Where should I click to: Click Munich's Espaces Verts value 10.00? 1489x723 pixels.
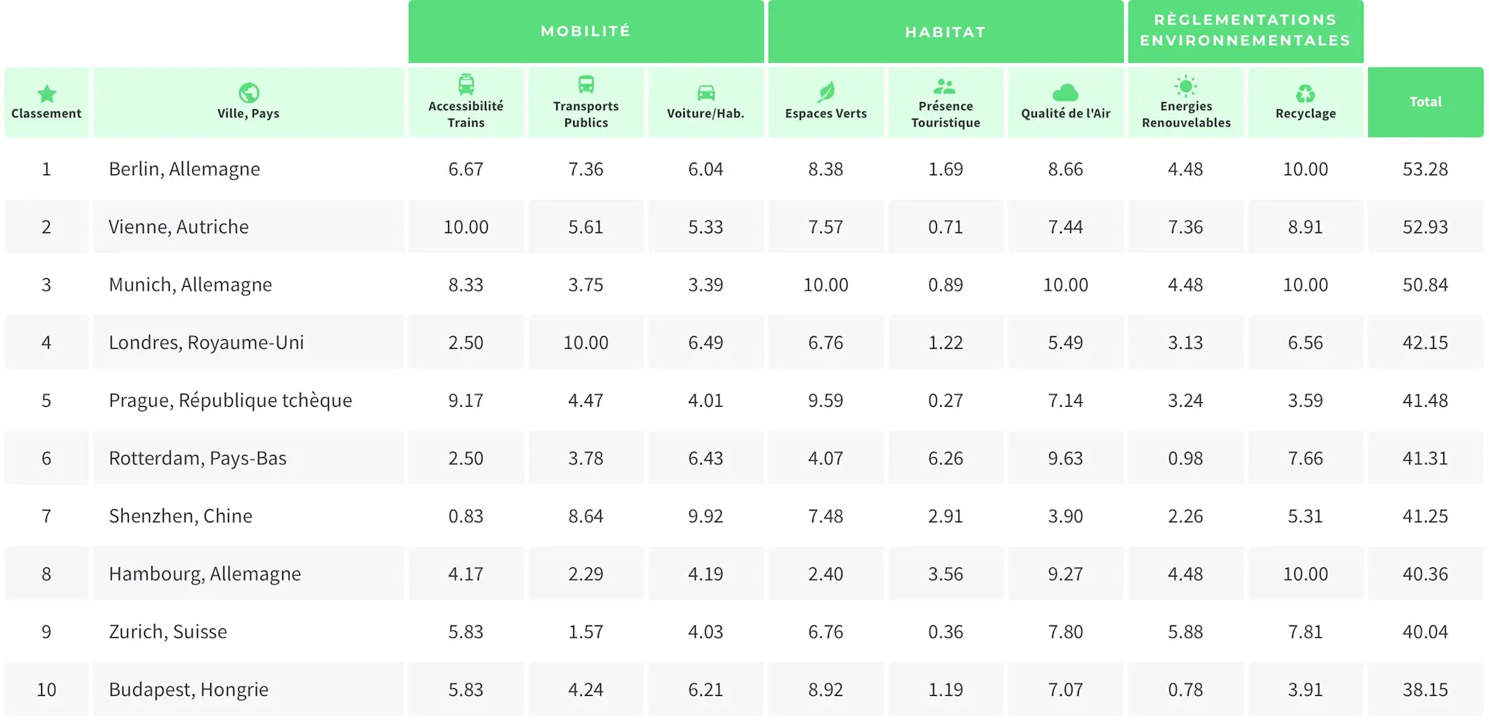(x=826, y=285)
